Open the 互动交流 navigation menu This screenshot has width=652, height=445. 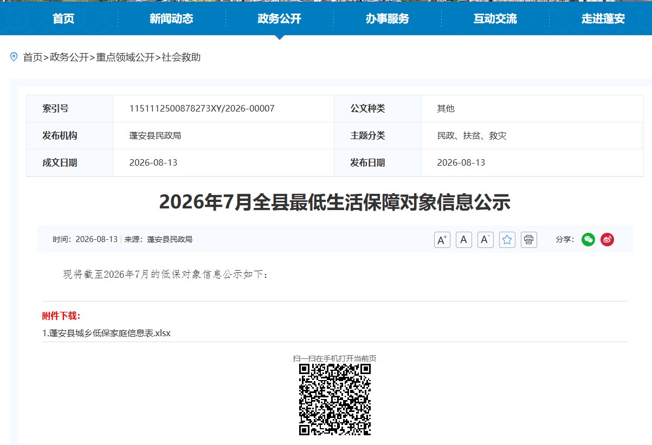click(x=495, y=19)
